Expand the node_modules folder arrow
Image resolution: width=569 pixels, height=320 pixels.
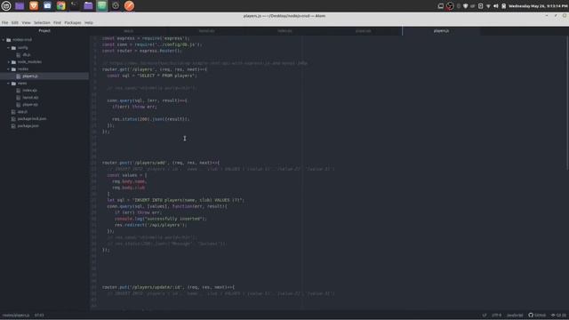point(9,62)
